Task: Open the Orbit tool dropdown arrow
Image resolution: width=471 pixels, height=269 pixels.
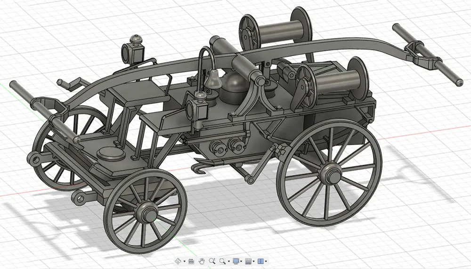Action: (x=185, y=261)
